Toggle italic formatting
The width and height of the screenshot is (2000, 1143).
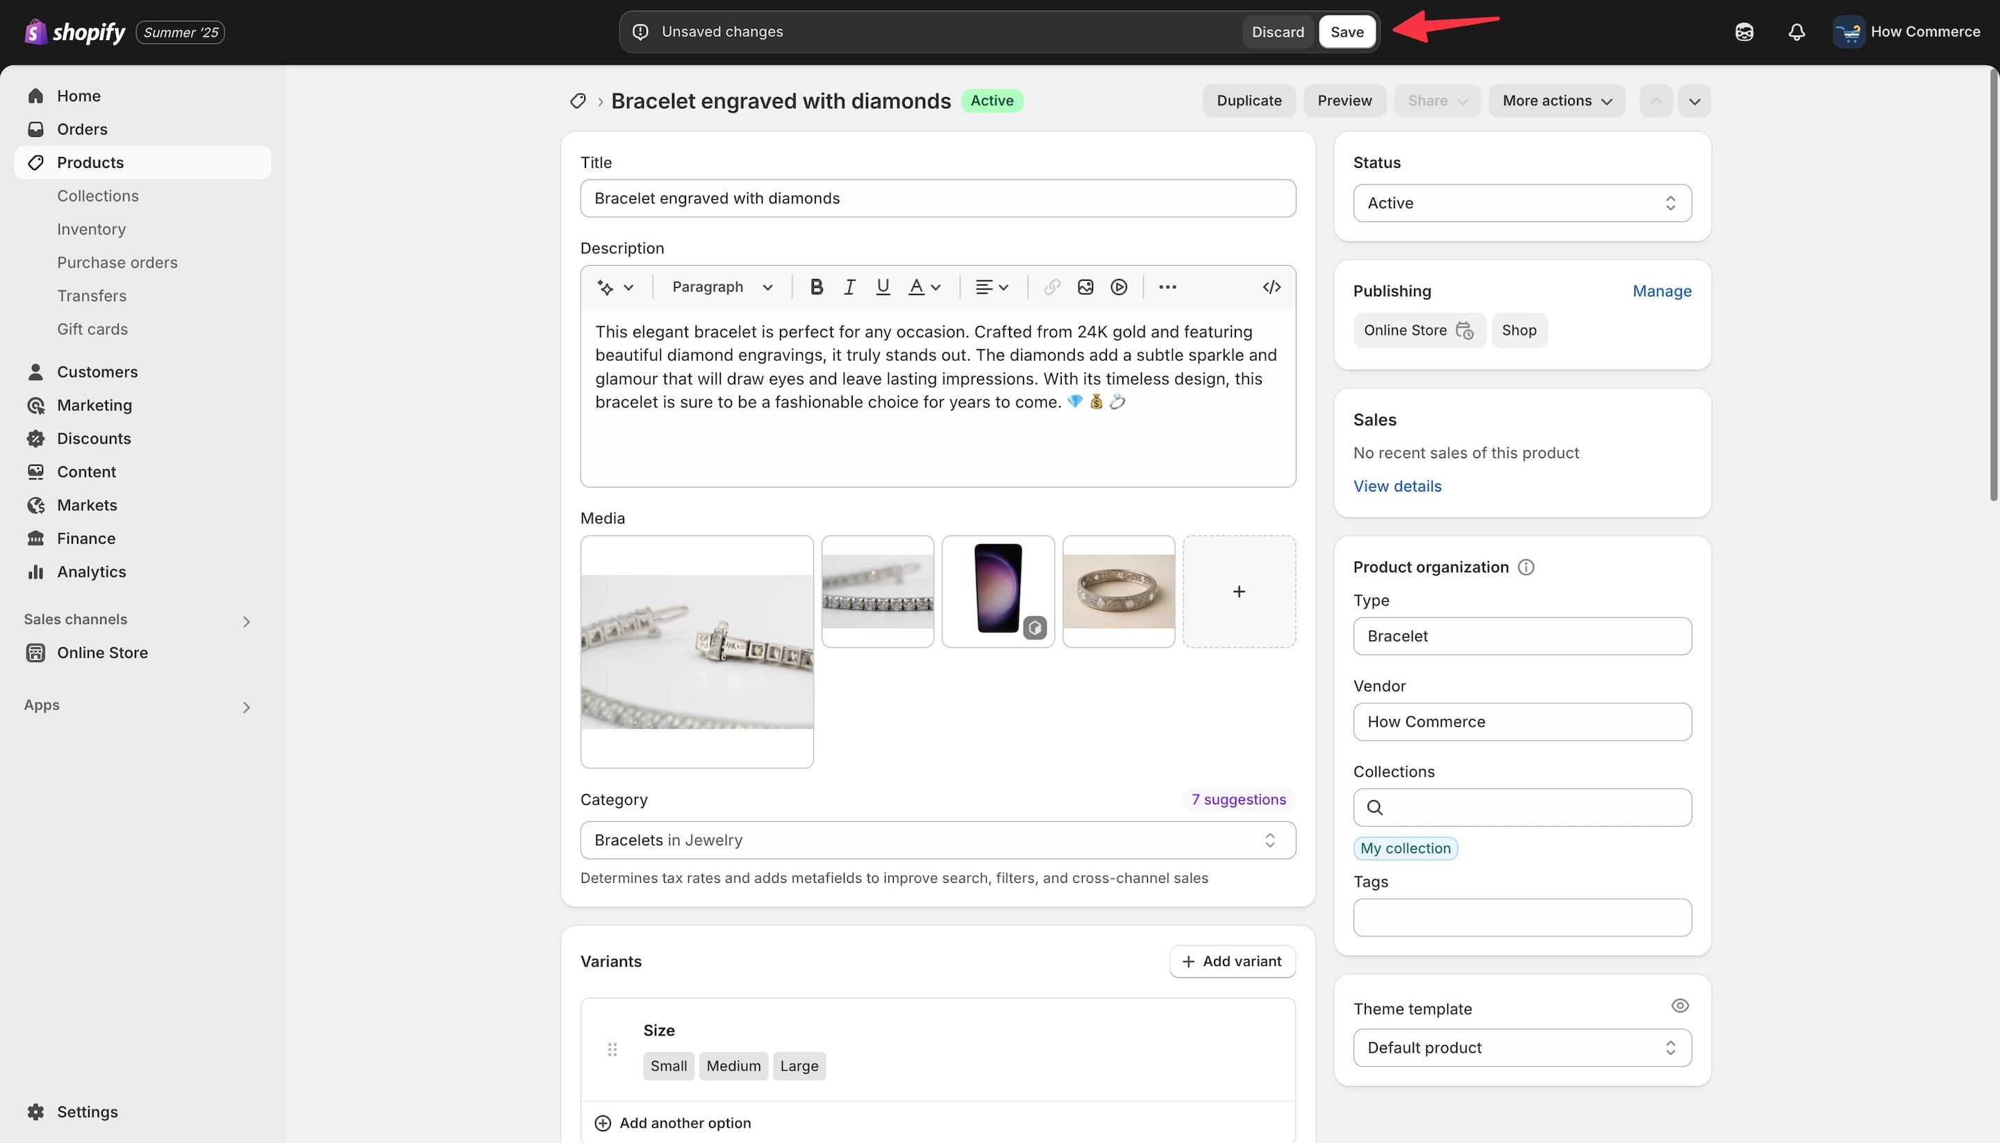point(849,287)
